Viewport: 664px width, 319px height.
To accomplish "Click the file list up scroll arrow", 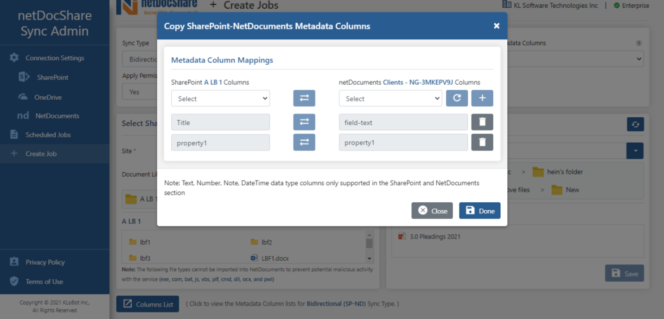I will 370,234.
